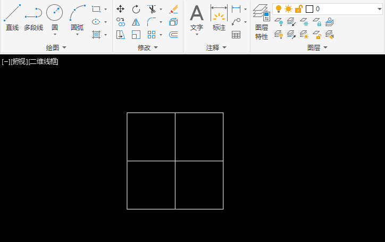Open trim tool dropdown arrow
This screenshot has height=242, width=385.
pos(161,10)
